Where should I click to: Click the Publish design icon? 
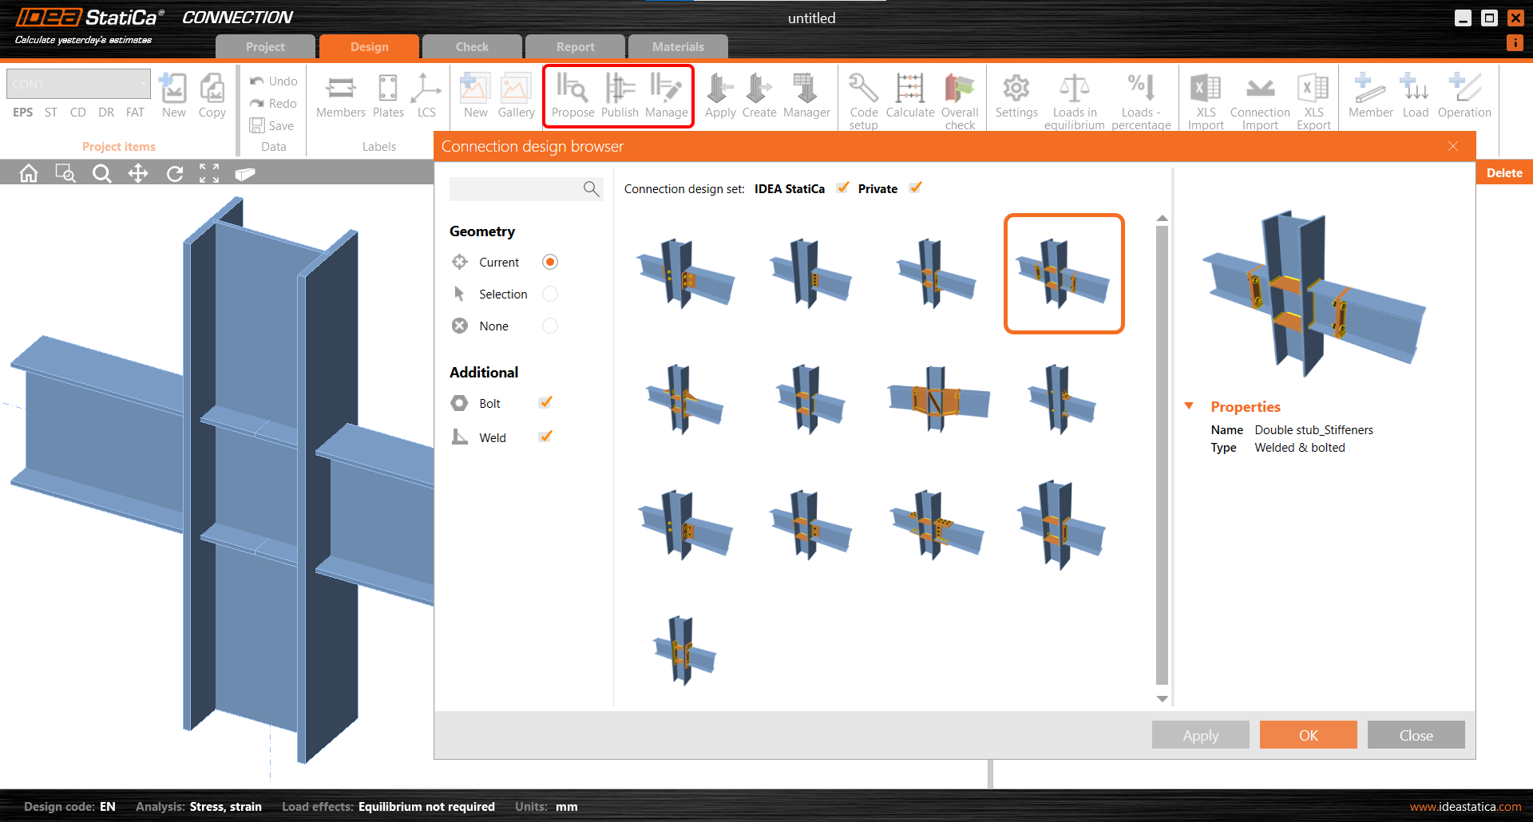[x=619, y=96]
